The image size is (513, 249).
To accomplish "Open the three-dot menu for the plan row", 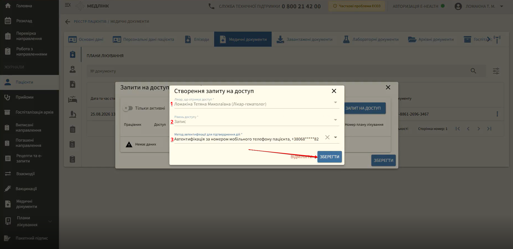I will tap(497, 114).
